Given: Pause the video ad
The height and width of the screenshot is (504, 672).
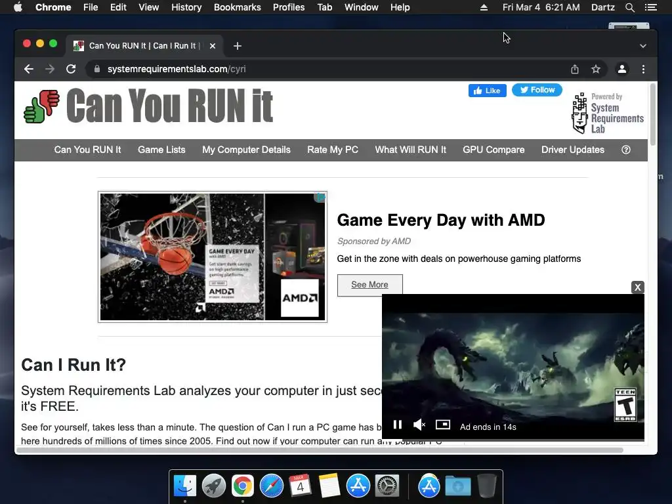Looking at the screenshot, I should (398, 425).
